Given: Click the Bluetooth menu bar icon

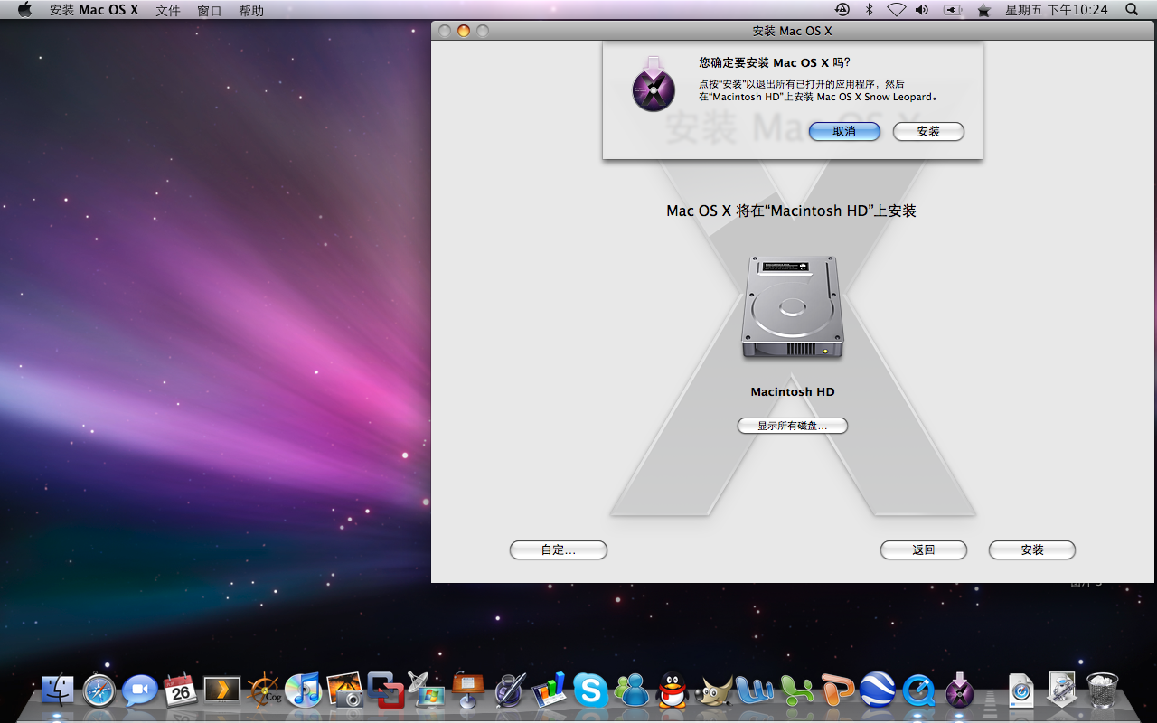Looking at the screenshot, I should point(870,10).
